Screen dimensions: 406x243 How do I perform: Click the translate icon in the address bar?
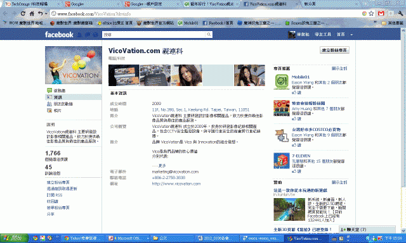click(364, 13)
